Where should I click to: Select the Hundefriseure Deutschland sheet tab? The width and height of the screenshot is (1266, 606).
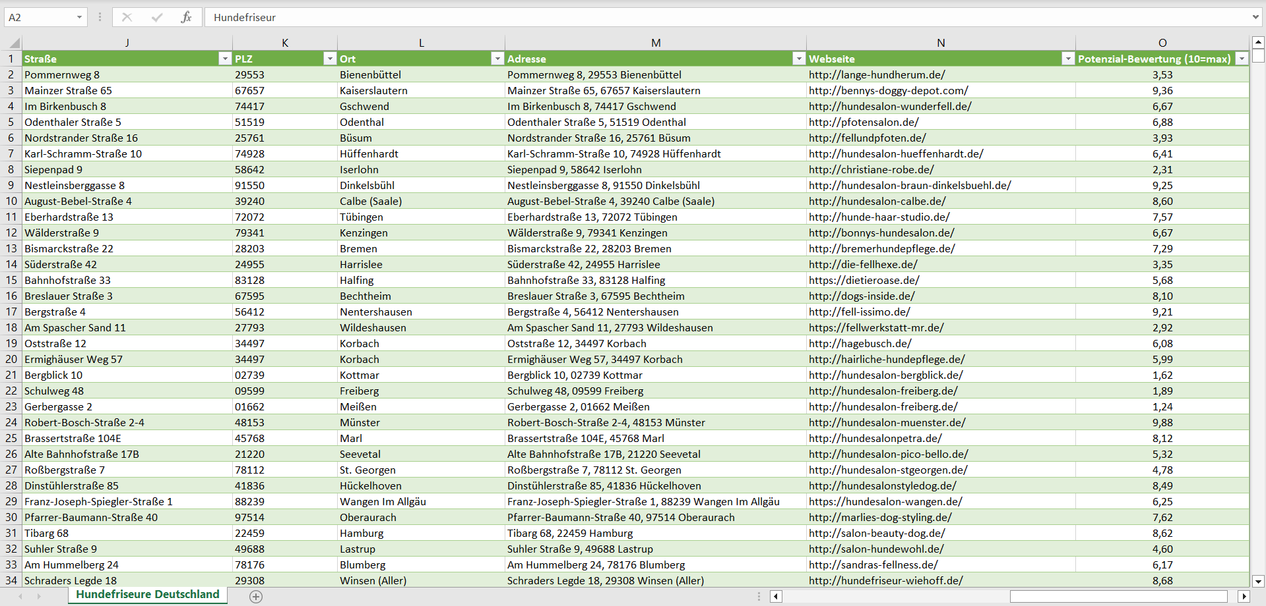(147, 594)
